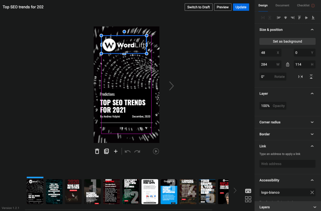Advance the page carousel to the right
321x211 pixels.
(235, 190)
